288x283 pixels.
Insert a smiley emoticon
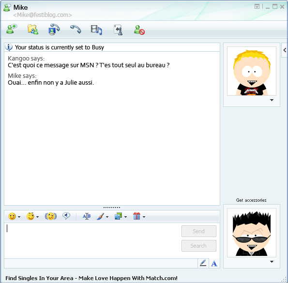[12, 216]
